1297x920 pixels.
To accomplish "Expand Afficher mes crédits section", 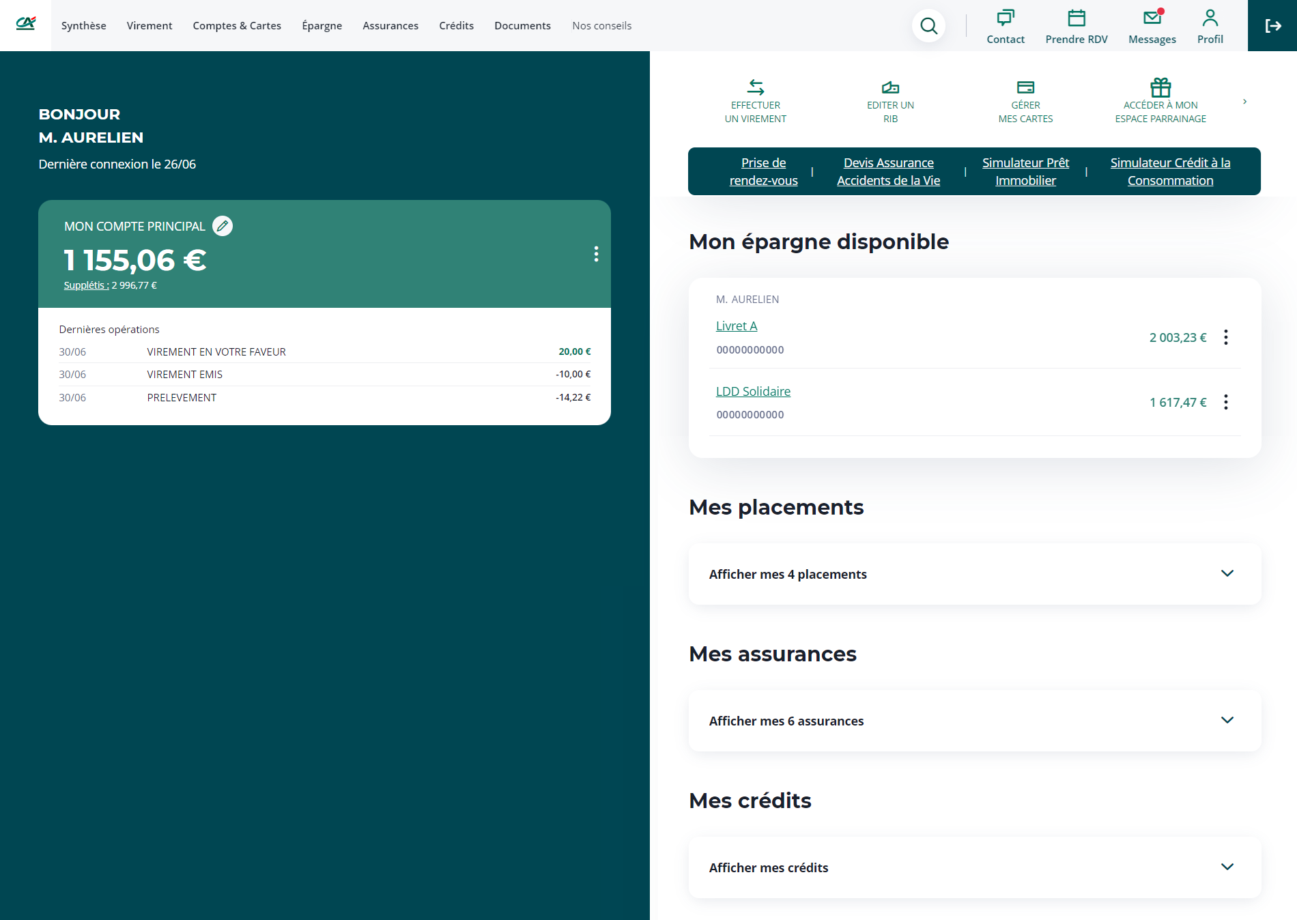I will tap(1227, 867).
